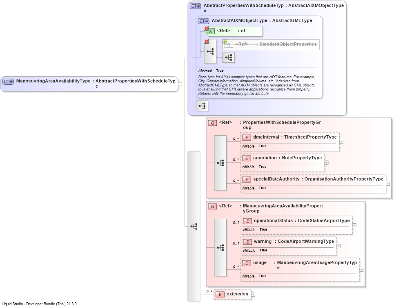394x306 pixels.
Task: Select the sequence compositor in ManoeuvringAreaAvailabilityPropertyGroup
Action: 220,248
